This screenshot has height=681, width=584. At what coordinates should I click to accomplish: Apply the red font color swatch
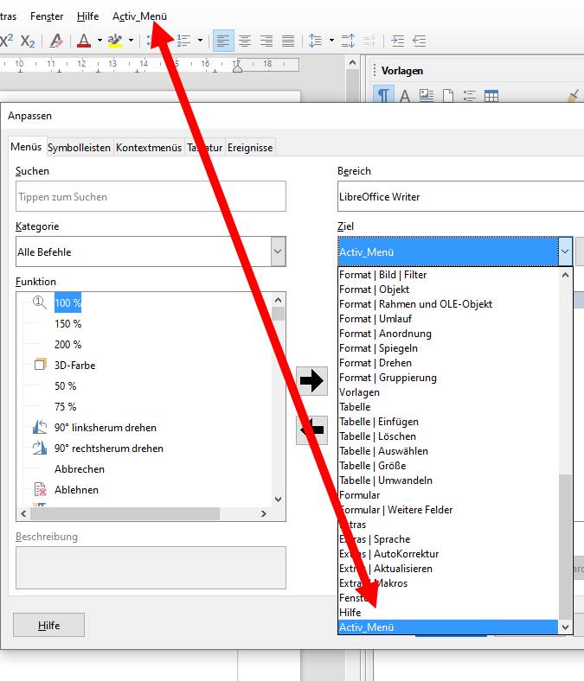pyautogui.click(x=84, y=41)
